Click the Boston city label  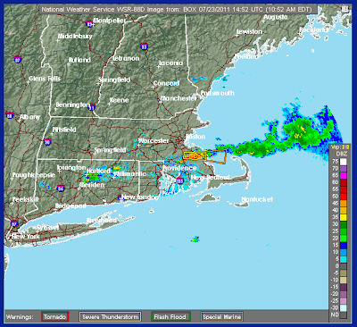[x=195, y=137]
